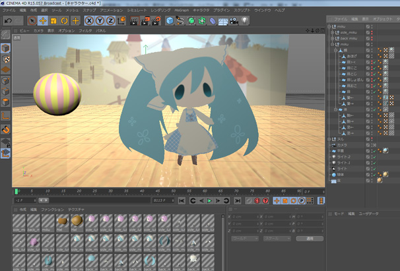Go to end of animation button
The height and width of the screenshot is (271, 400).
[x=238, y=201]
